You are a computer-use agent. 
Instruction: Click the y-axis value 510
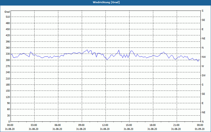coord(8,17)
